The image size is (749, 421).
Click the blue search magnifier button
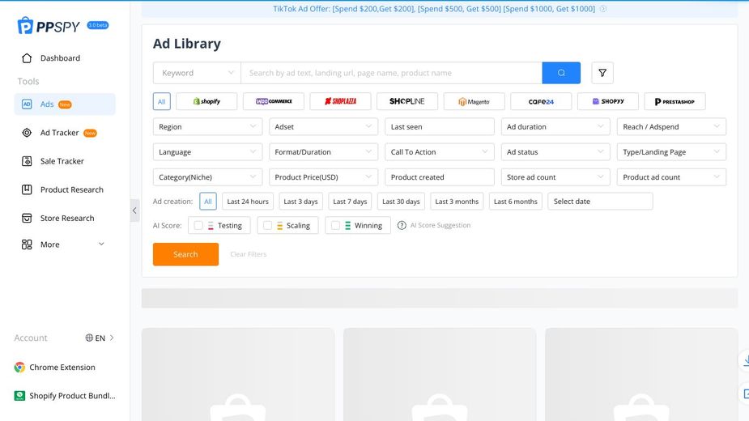[561, 73]
